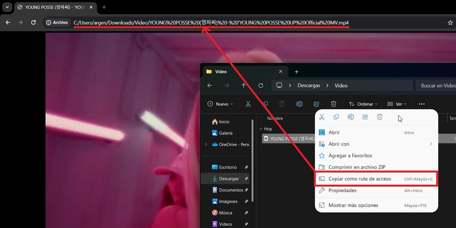Viewport: 456px width, 228px height.
Task: Collapse the Hoy group
Action: [x=261, y=129]
